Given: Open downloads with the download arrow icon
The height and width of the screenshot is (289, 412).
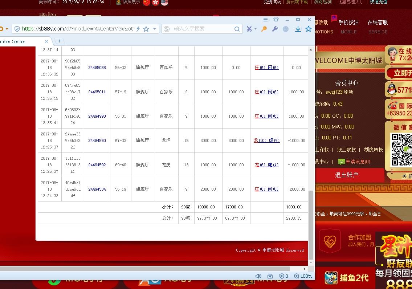Looking at the screenshot, I should (298, 29).
